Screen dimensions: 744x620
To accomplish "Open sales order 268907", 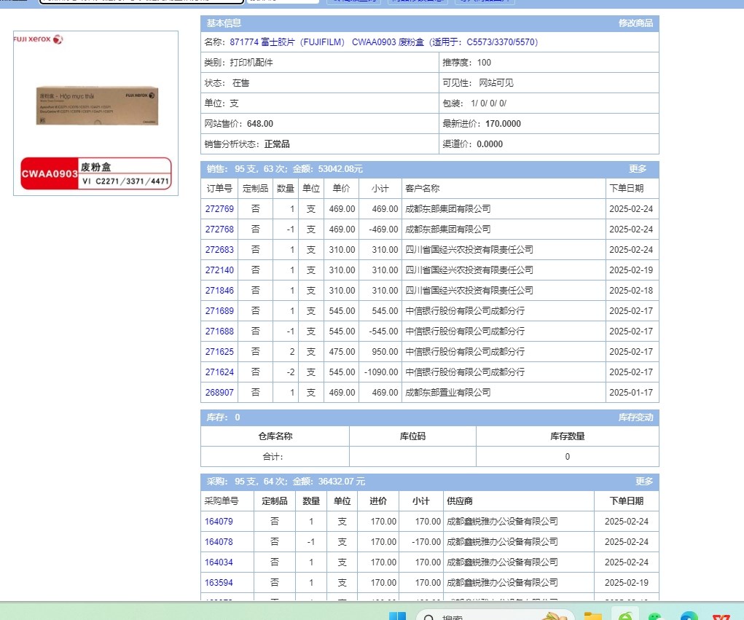I will 219,392.
